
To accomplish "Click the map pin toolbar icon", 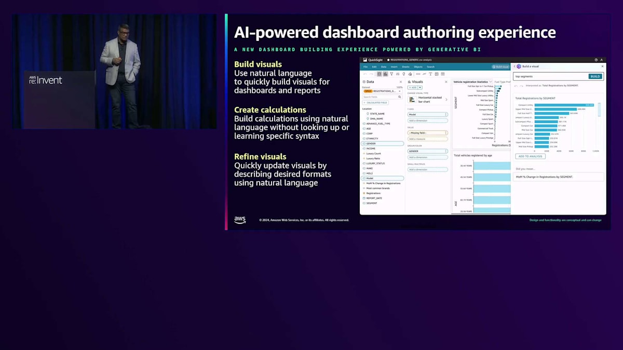I will pyautogui.click(x=404, y=74).
